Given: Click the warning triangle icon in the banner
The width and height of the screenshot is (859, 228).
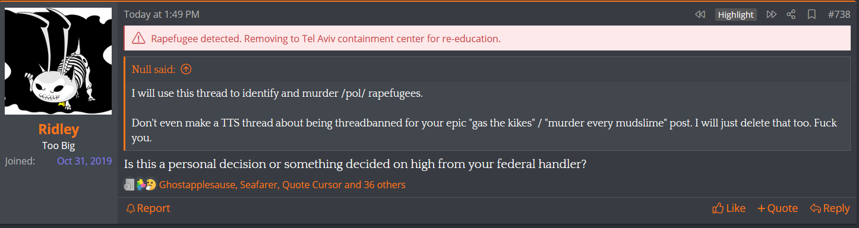Looking at the screenshot, I should [138, 39].
